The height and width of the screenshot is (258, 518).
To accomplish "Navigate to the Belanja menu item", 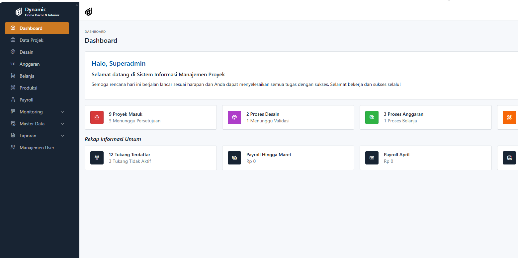I will (x=37, y=76).
